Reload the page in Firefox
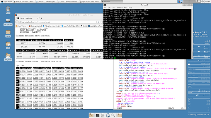This screenshot has height=118, width=211. tap(98, 22)
